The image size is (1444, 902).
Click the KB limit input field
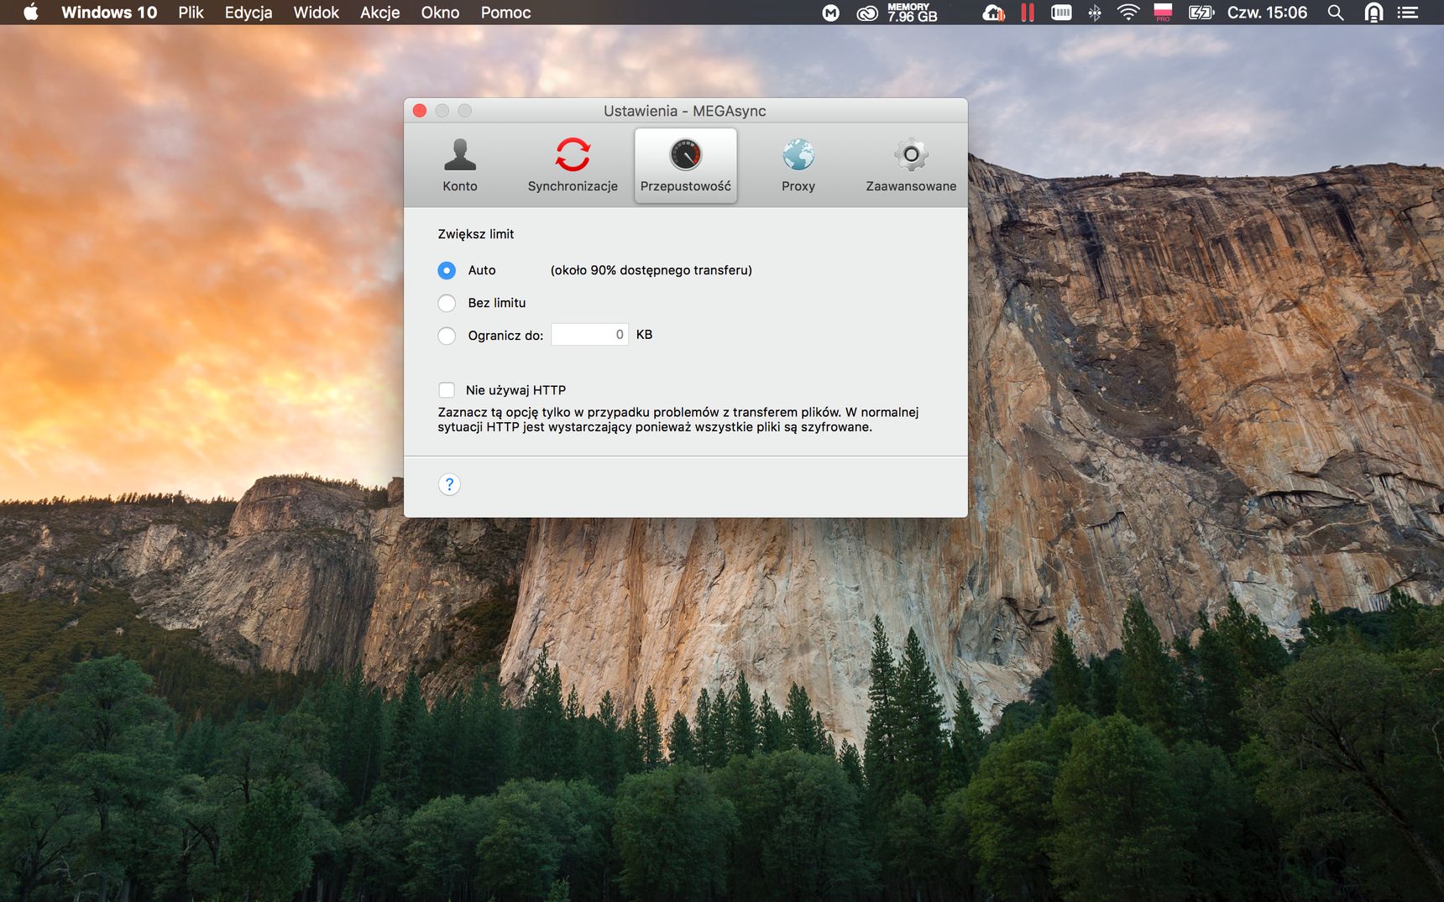tap(589, 335)
